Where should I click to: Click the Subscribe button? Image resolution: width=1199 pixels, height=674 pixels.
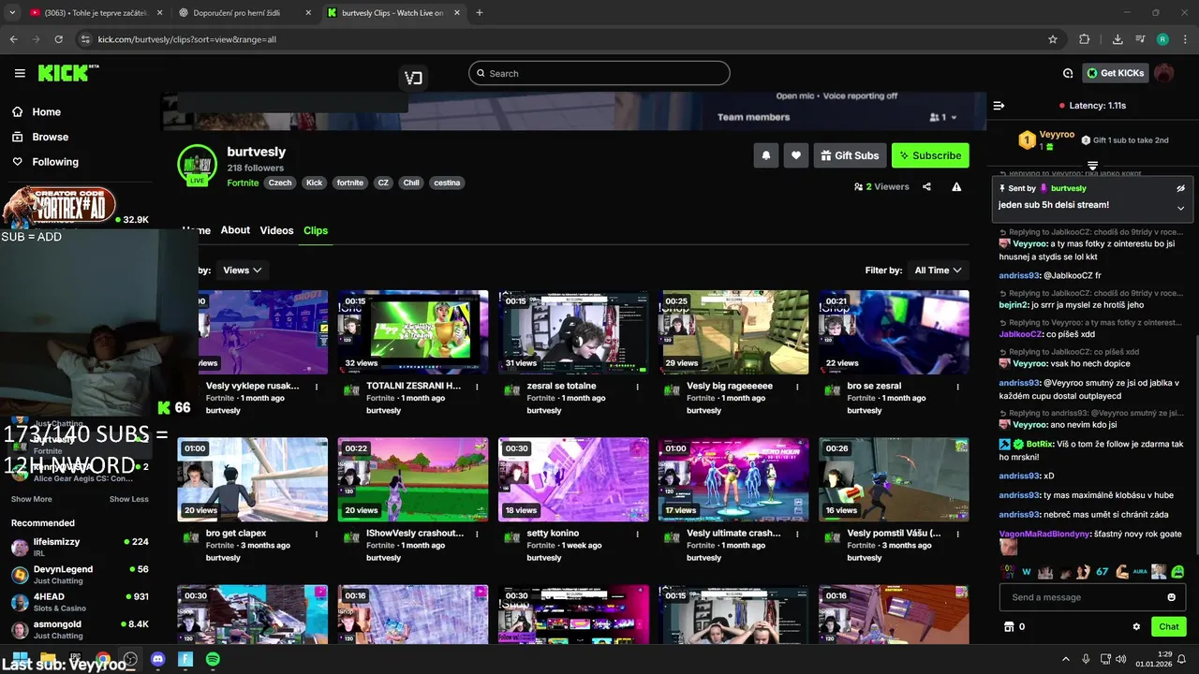point(930,155)
